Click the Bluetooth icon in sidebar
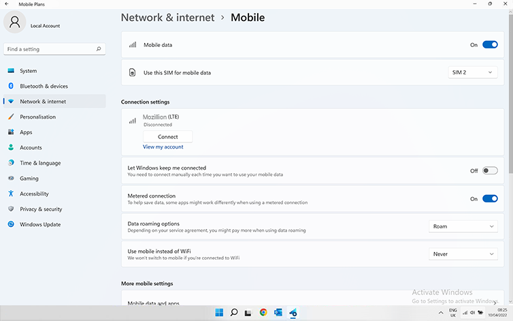Image resolution: width=513 pixels, height=321 pixels. pos(11,86)
